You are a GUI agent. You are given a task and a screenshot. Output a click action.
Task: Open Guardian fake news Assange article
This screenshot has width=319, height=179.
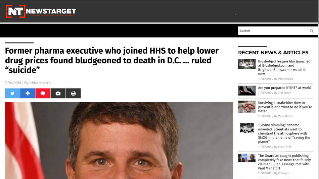click(284, 162)
